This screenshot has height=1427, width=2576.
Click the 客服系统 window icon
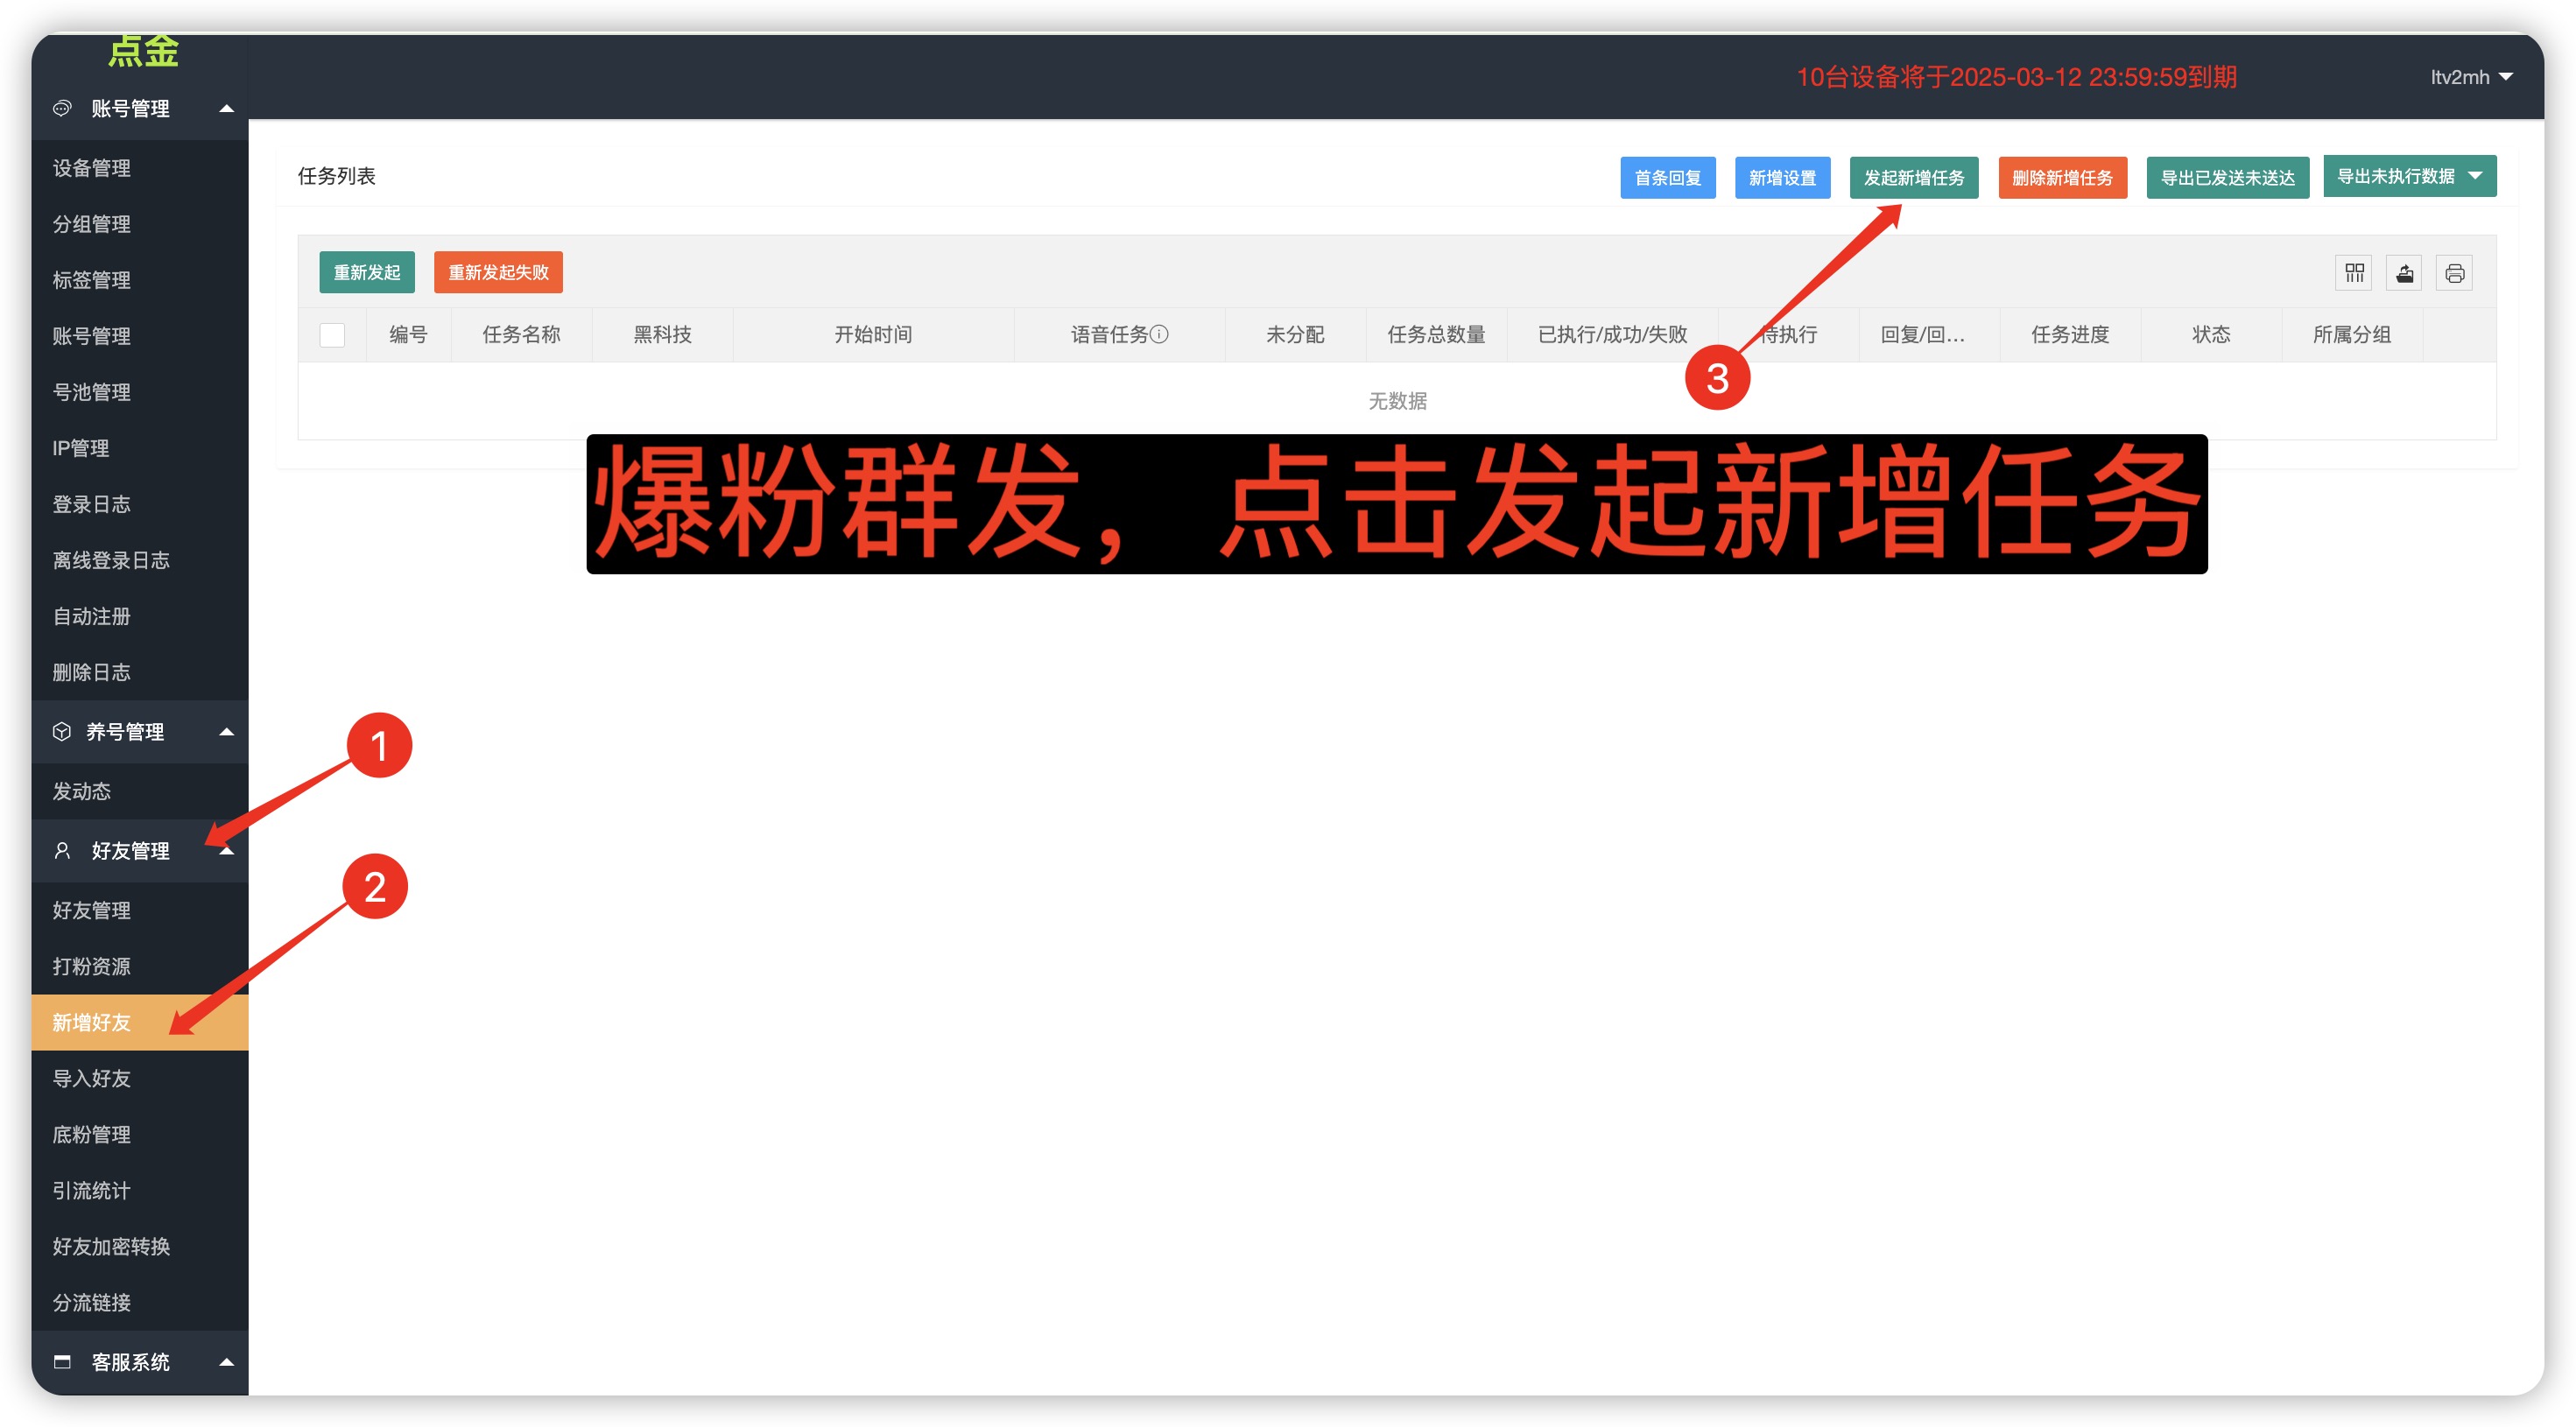tap(62, 1361)
